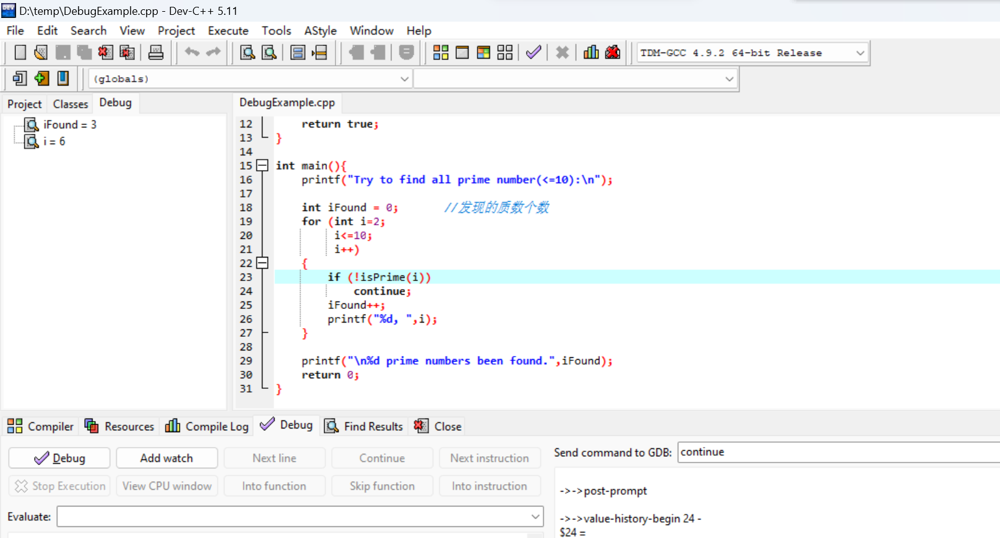Click the Stop execution X toolbar icon
The height and width of the screenshot is (538, 1000).
[562, 53]
